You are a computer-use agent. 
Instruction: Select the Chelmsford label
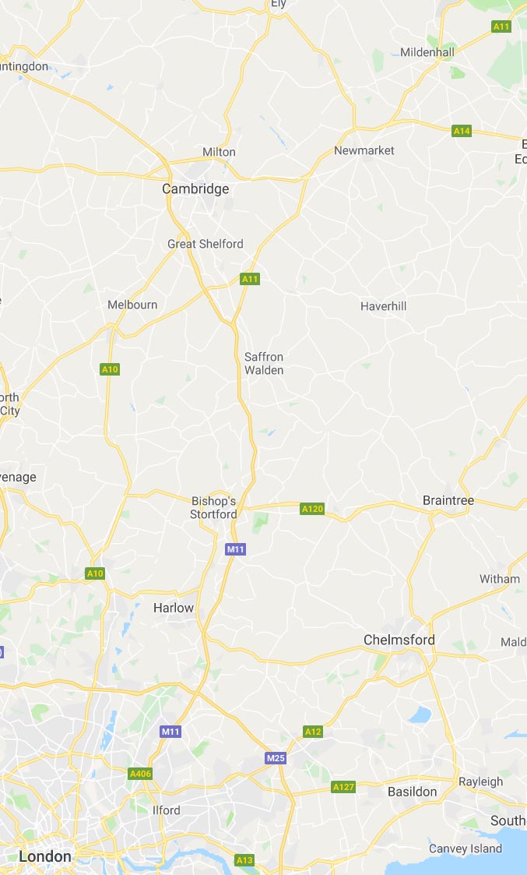coord(399,640)
